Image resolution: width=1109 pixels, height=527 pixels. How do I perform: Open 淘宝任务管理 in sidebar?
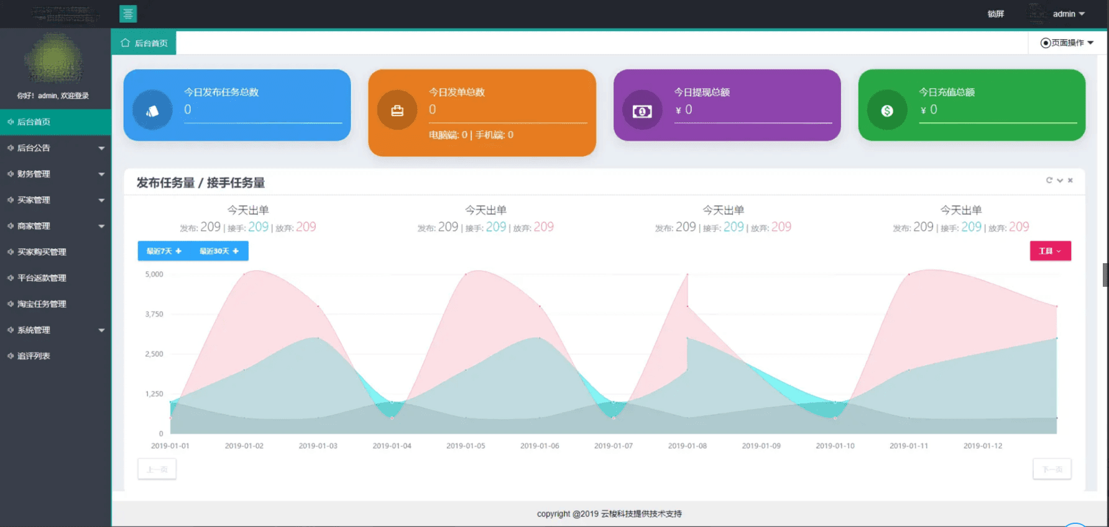(x=42, y=304)
